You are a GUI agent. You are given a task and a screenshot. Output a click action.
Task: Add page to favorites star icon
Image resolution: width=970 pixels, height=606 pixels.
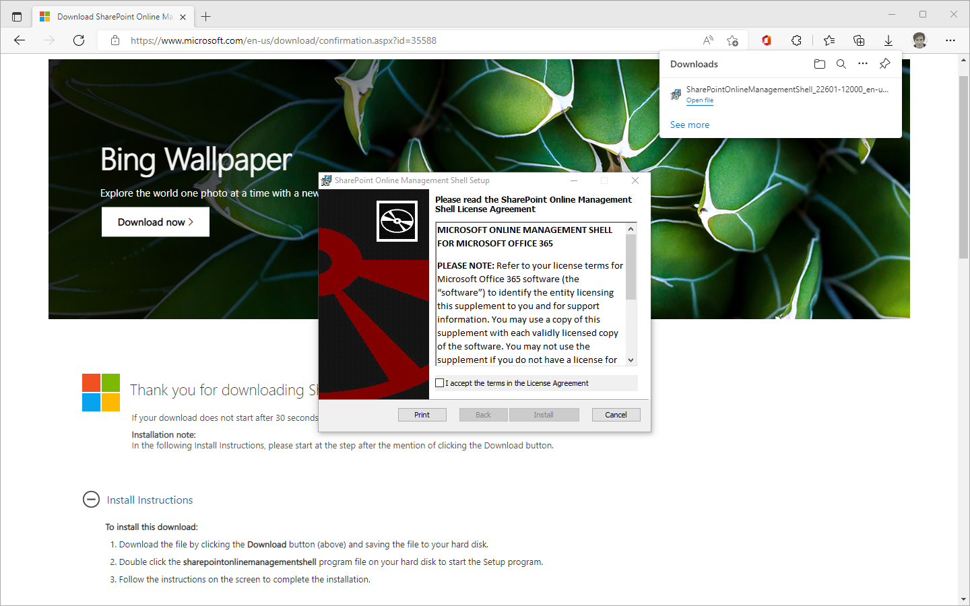coord(733,40)
